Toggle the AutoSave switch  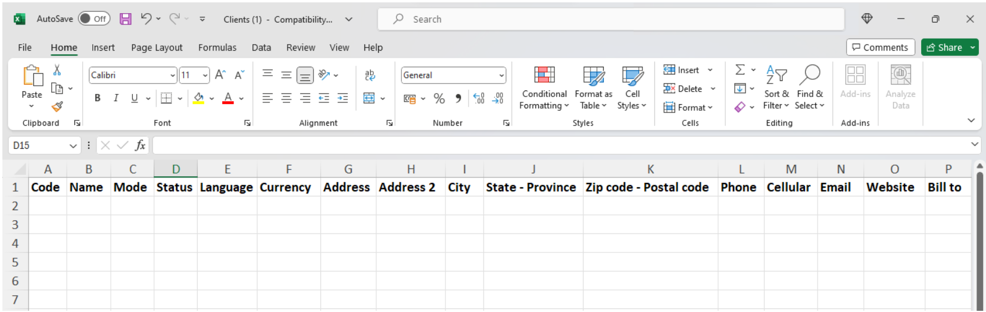(x=94, y=19)
